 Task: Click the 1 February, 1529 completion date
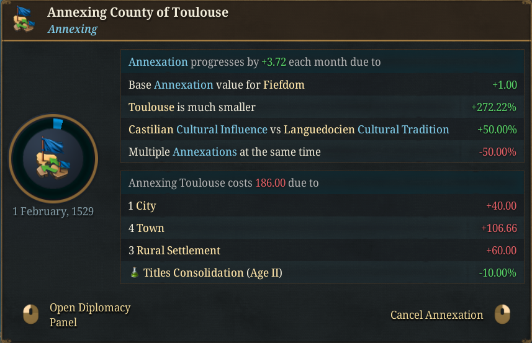pos(53,212)
